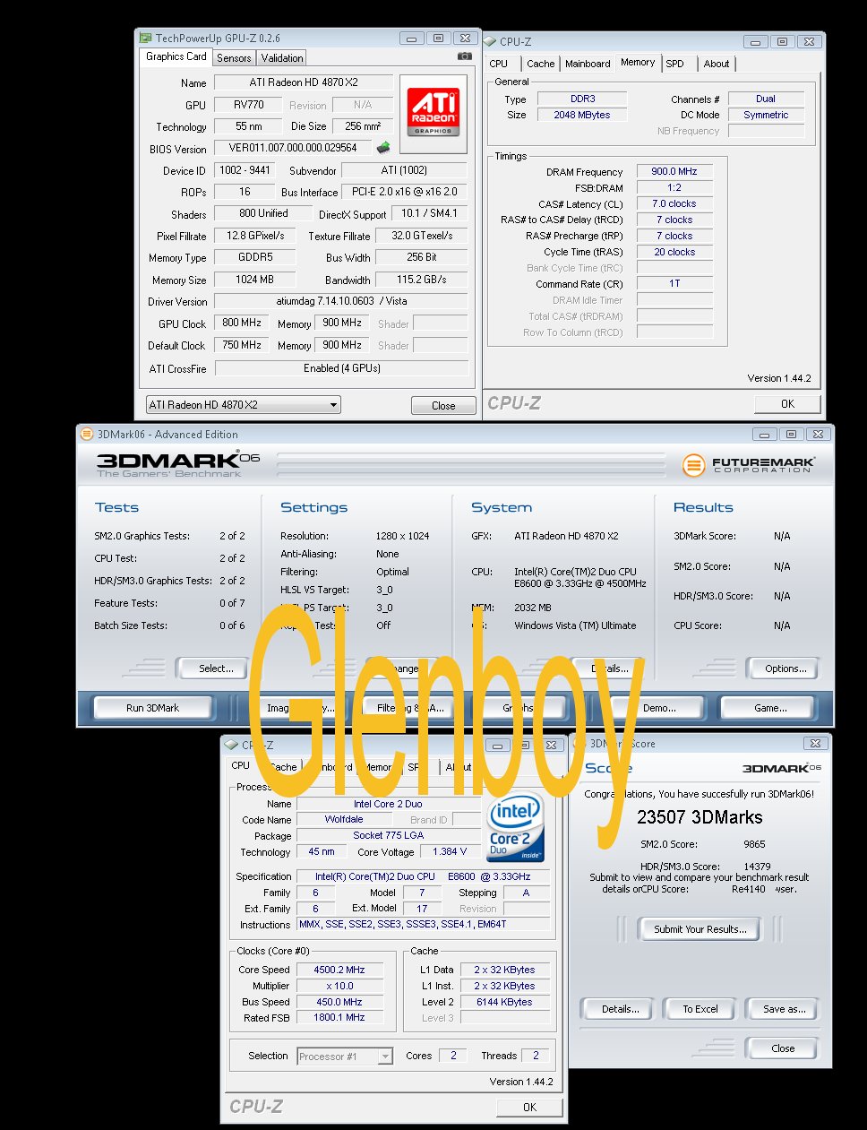Open 3DMark06 Options... button
Viewport: 867px width, 1130px height.
tap(785, 669)
